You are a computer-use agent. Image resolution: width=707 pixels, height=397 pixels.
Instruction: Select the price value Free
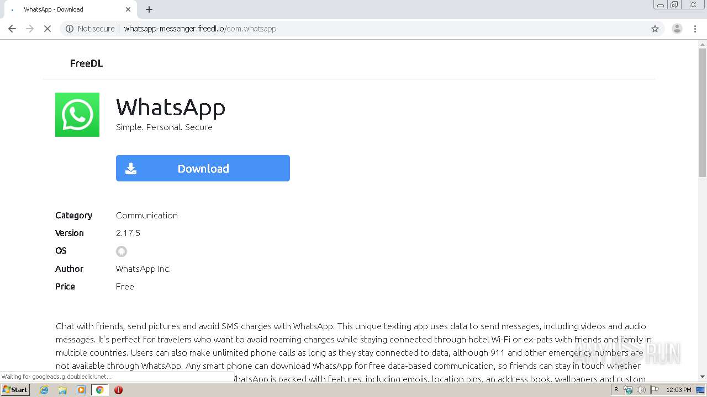125,286
